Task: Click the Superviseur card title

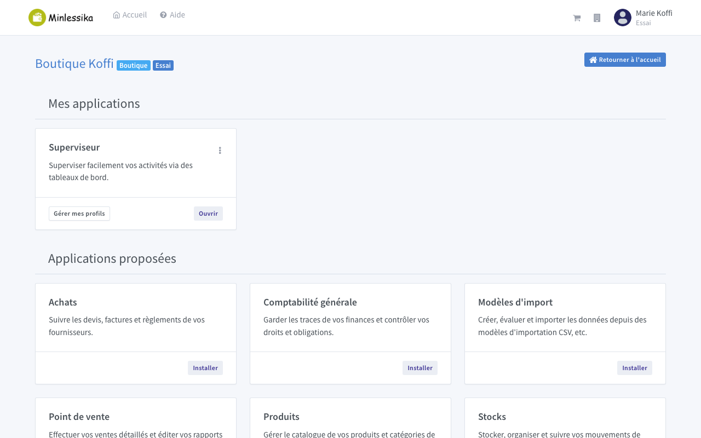Action: coord(74,147)
